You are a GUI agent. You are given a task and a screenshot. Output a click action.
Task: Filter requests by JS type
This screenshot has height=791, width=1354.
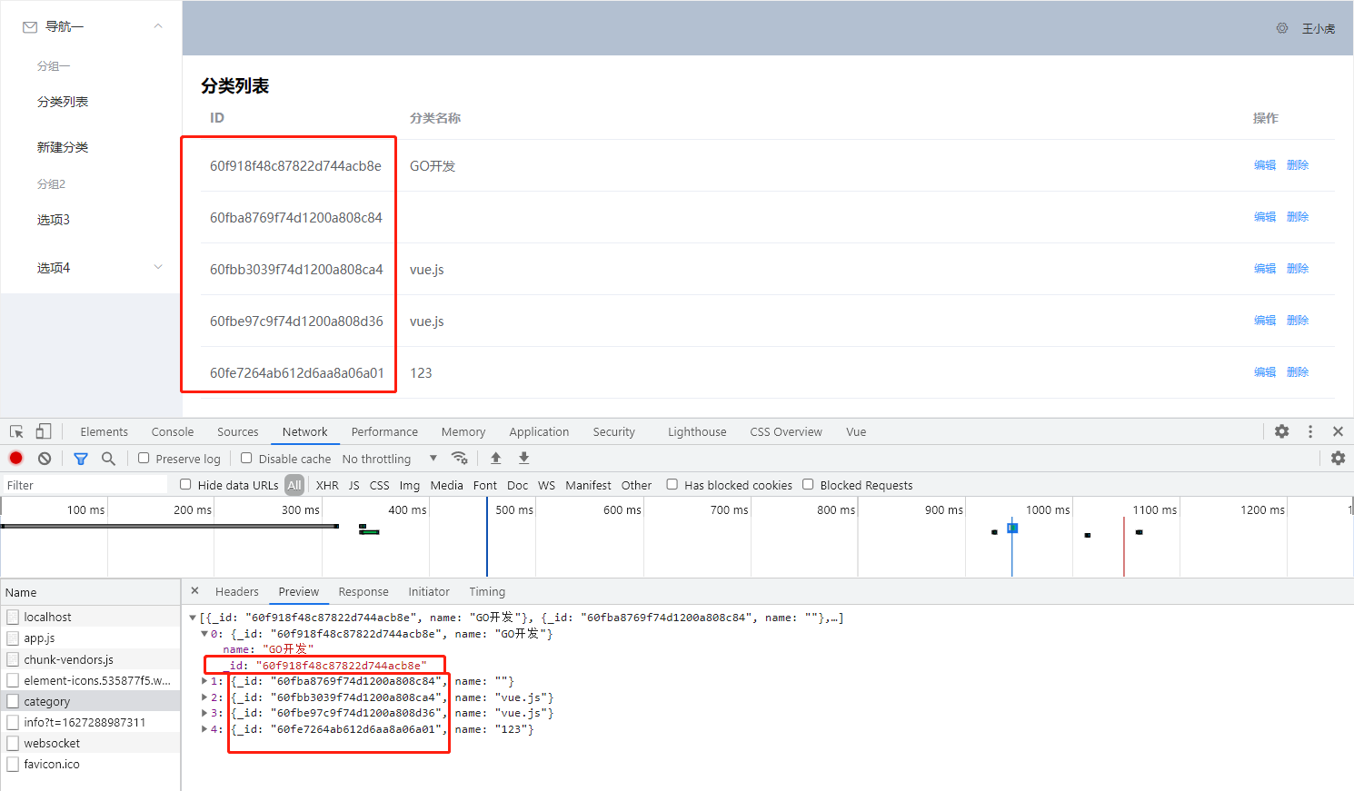tap(353, 486)
